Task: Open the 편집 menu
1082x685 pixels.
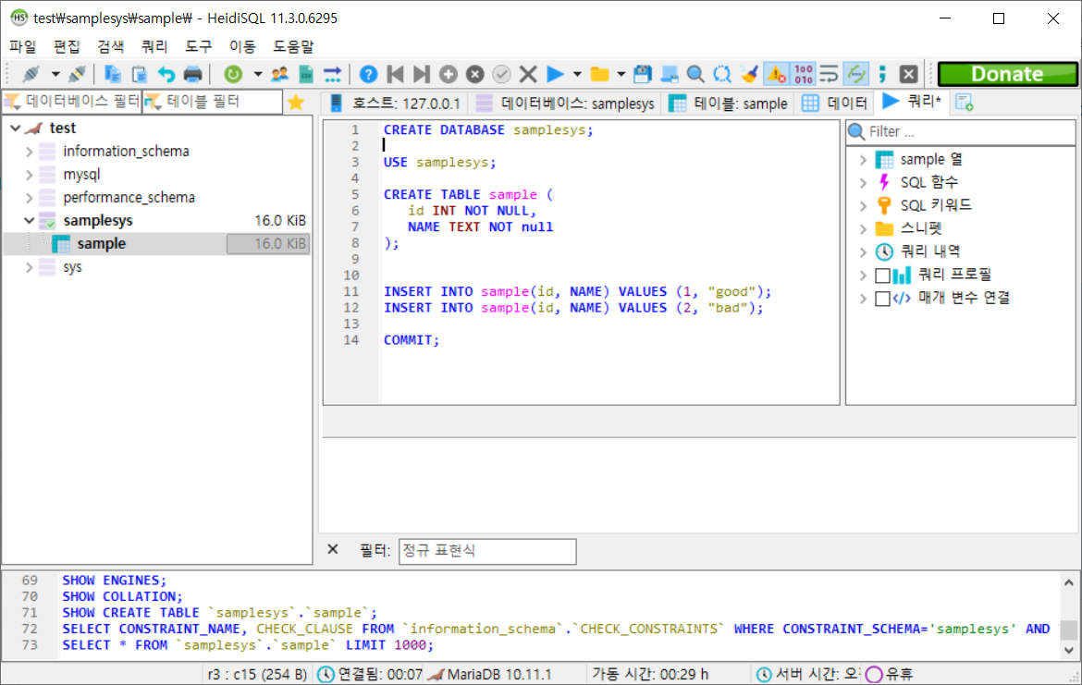Action: coord(67,46)
